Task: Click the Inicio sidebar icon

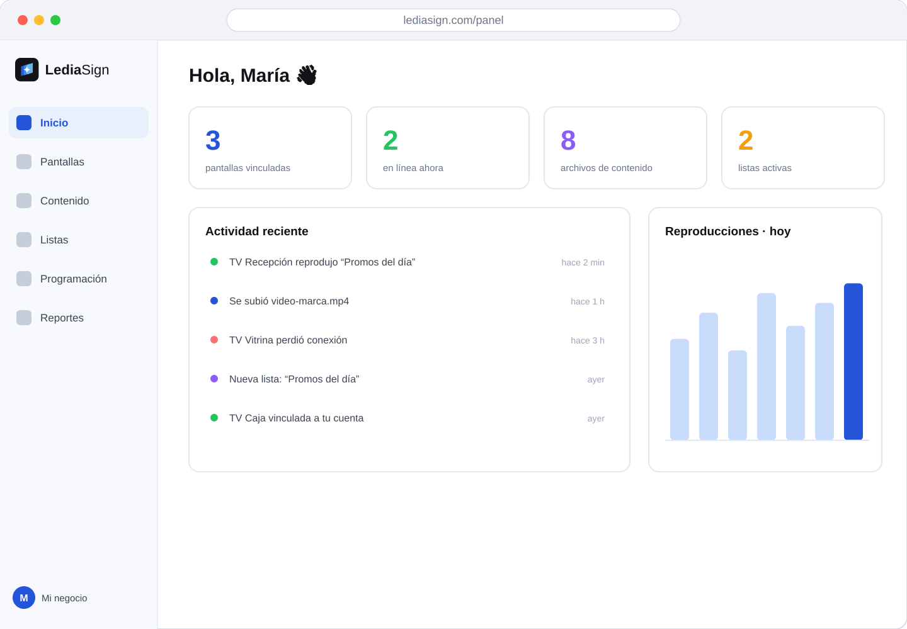Action: pos(24,123)
